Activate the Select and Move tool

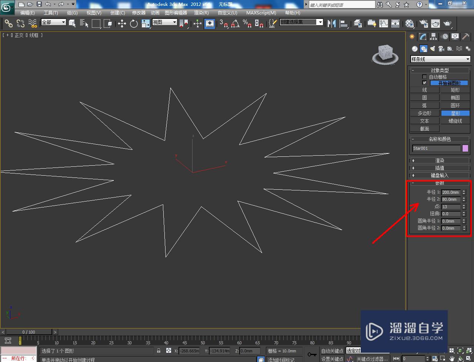click(x=122, y=23)
